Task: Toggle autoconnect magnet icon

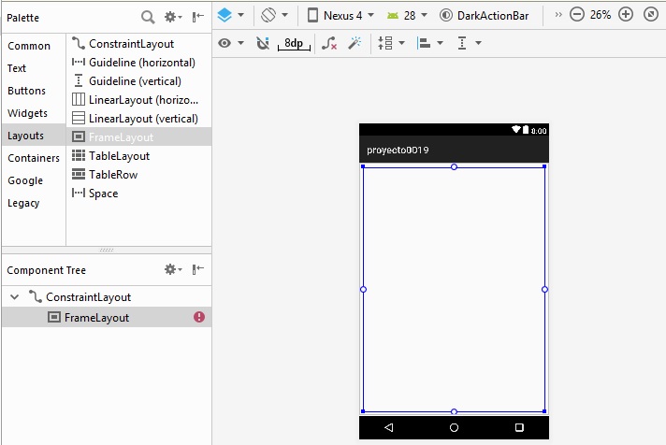Action: [x=263, y=43]
